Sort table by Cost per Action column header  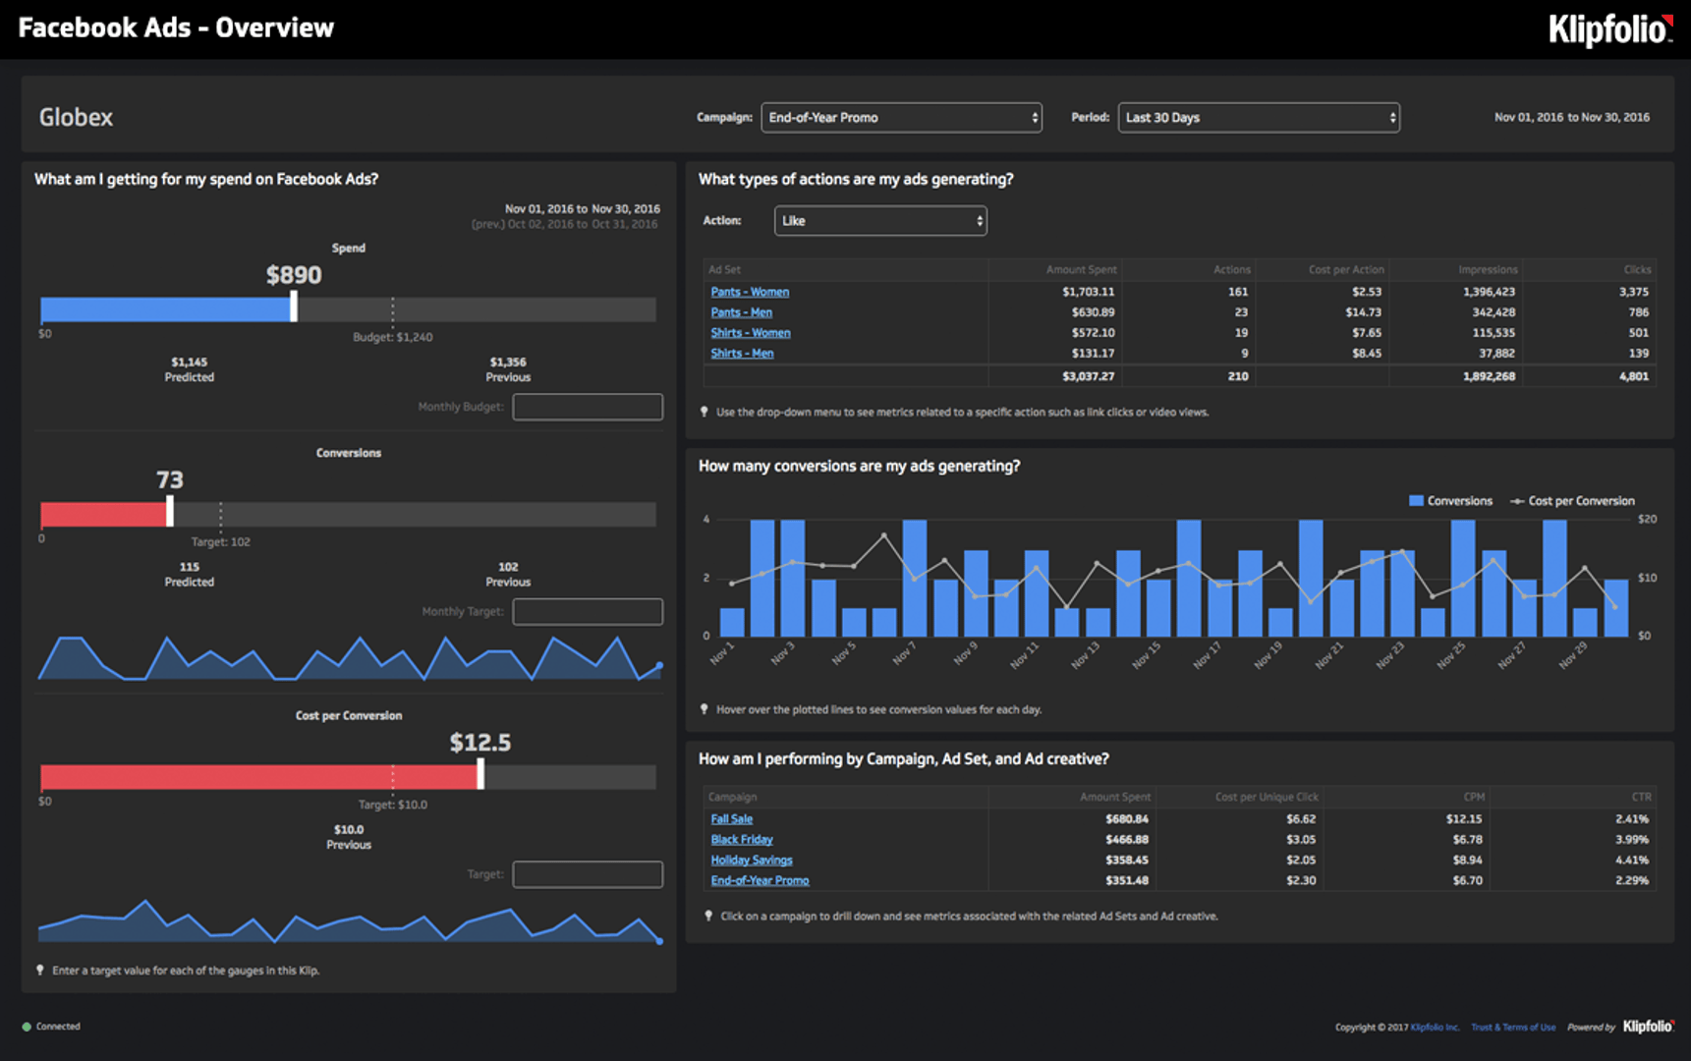[x=1345, y=269]
